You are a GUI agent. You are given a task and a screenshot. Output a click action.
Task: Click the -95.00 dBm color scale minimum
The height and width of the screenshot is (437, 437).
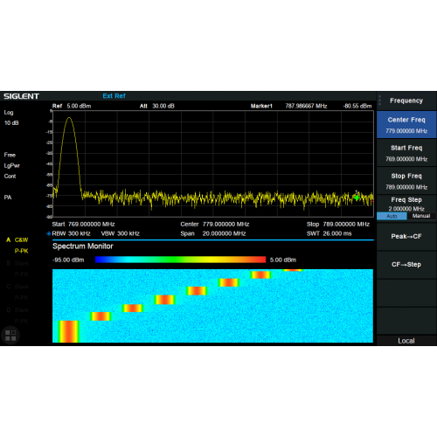click(x=68, y=260)
